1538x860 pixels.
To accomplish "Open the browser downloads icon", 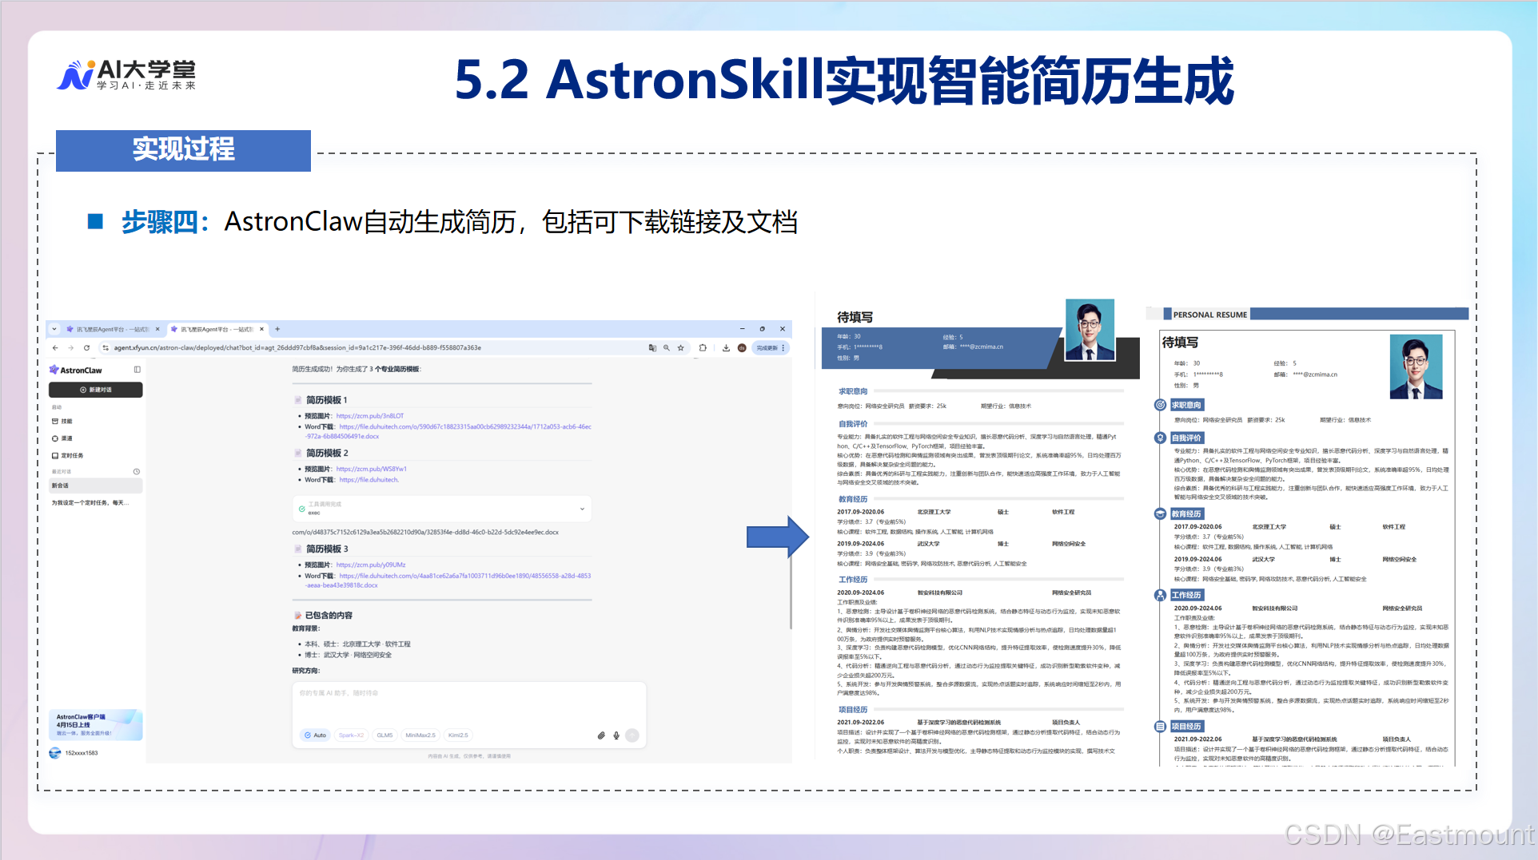I will [x=726, y=348].
